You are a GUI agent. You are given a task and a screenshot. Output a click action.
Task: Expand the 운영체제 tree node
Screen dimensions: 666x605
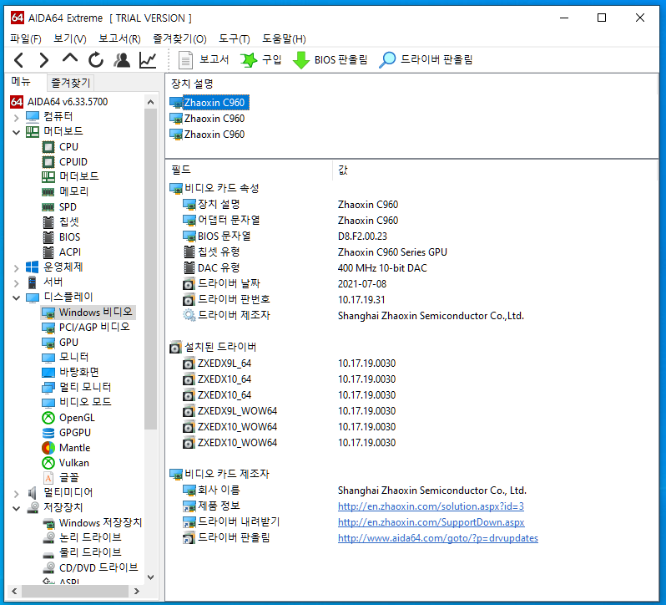[16, 268]
